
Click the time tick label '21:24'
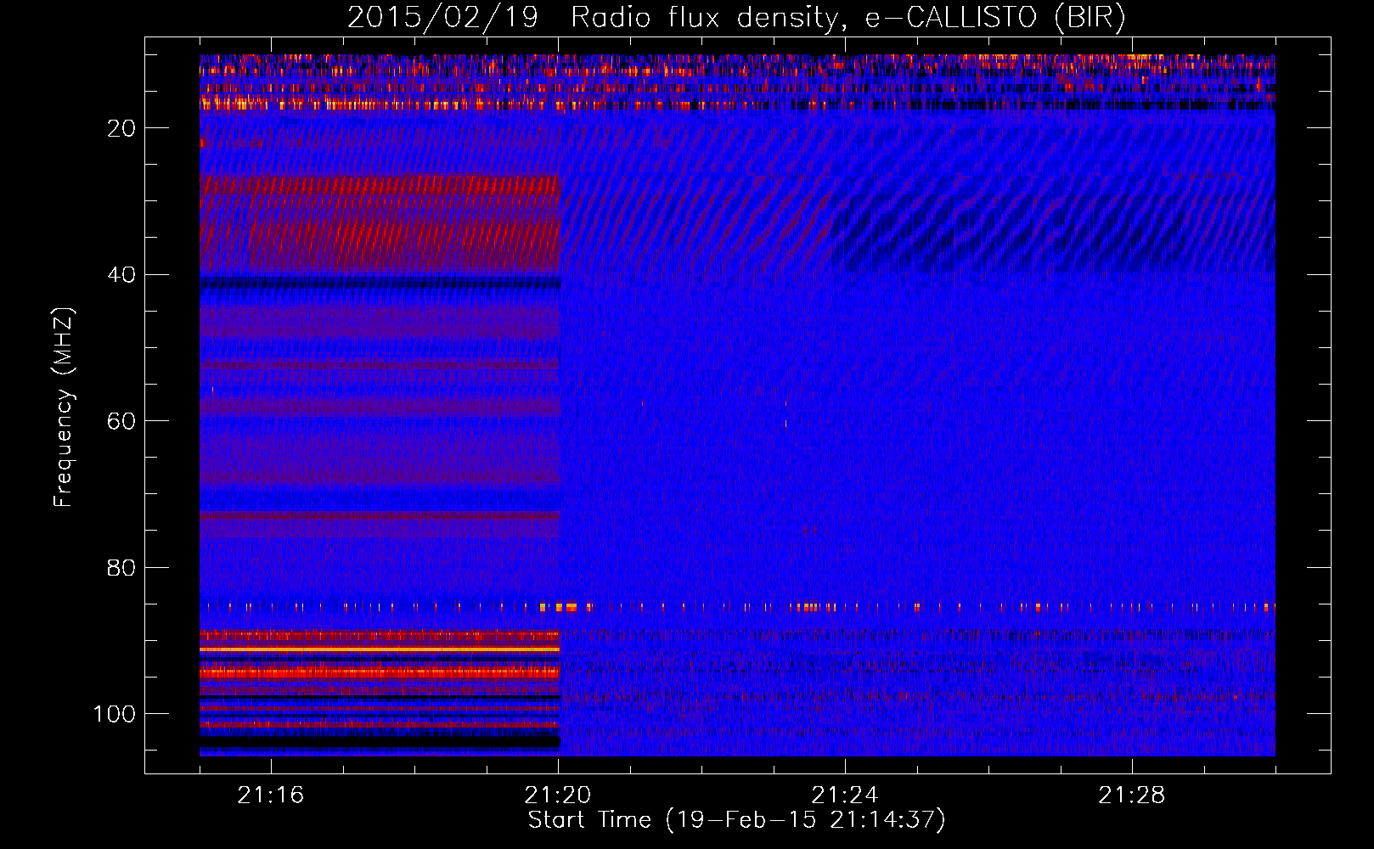[844, 796]
